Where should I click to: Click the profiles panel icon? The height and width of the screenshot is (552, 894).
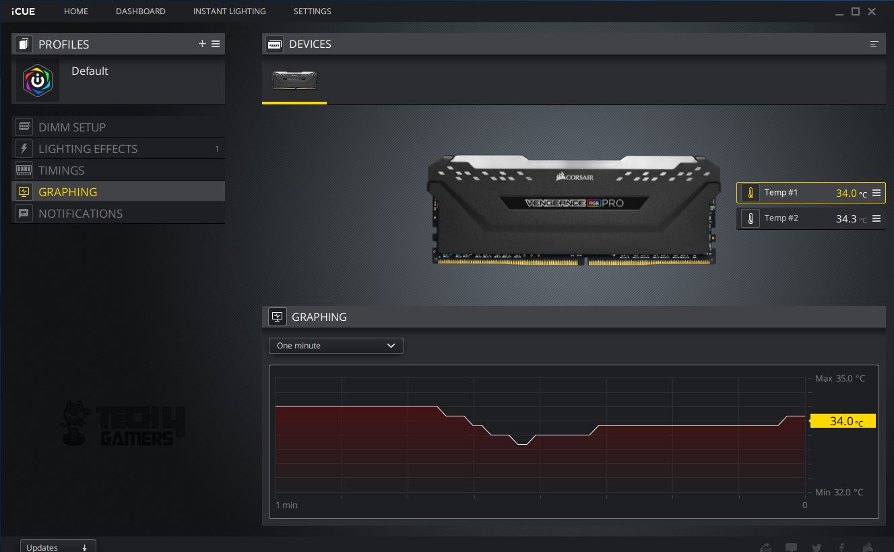24,44
